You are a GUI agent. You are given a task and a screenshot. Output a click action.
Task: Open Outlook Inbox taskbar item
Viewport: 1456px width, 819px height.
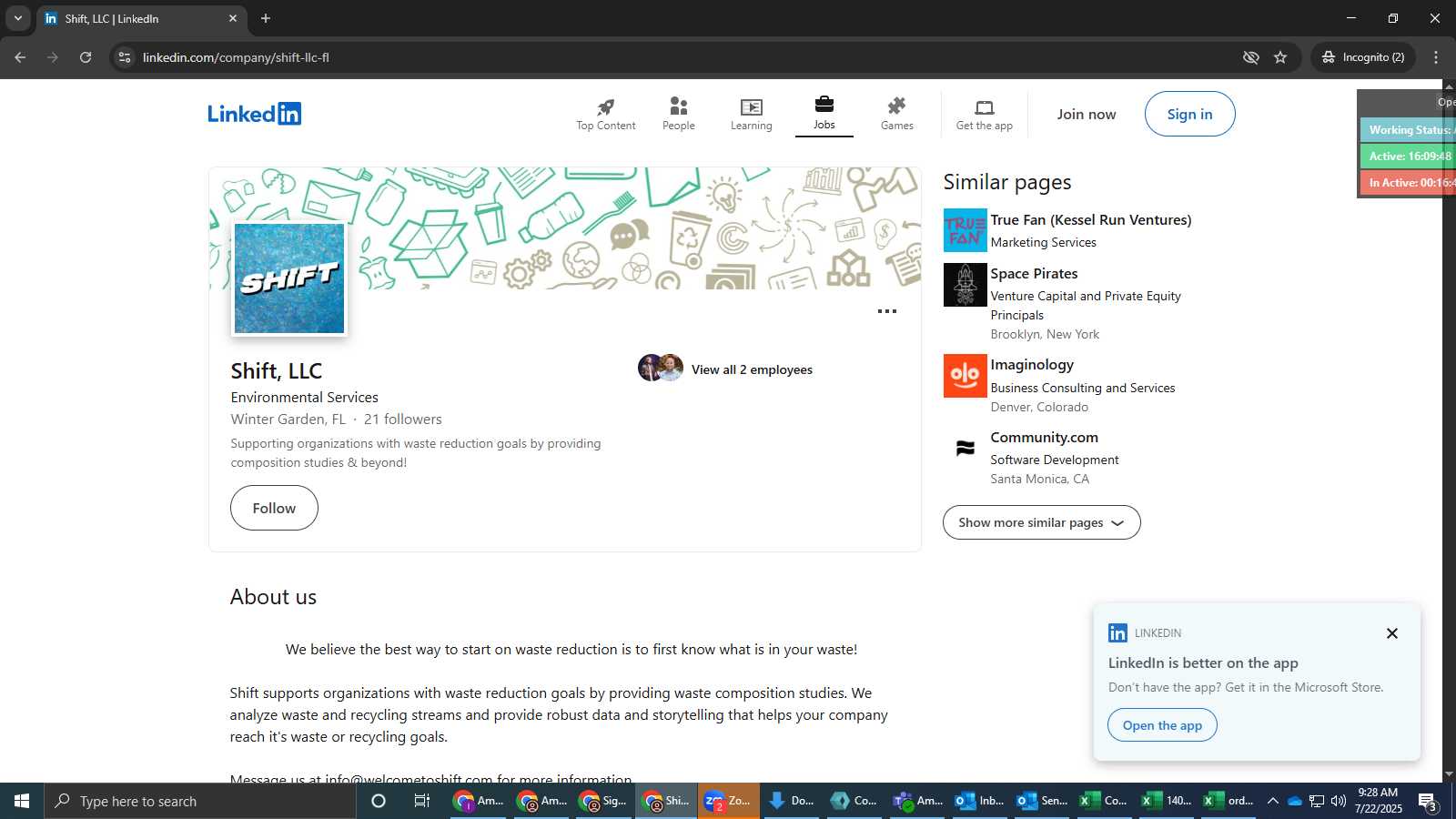(980, 801)
